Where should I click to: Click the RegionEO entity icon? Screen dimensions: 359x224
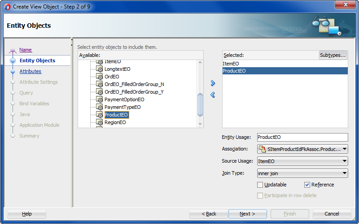pos(99,122)
